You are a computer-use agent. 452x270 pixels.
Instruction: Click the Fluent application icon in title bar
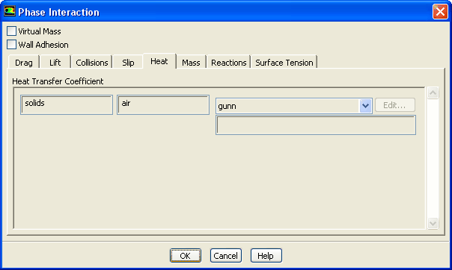point(10,11)
